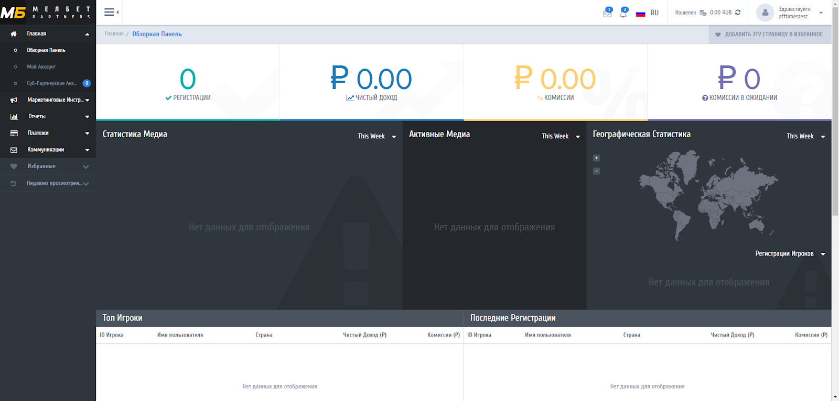Click the wallet coins icon
This screenshot has width=839, height=401.
coord(703,13)
